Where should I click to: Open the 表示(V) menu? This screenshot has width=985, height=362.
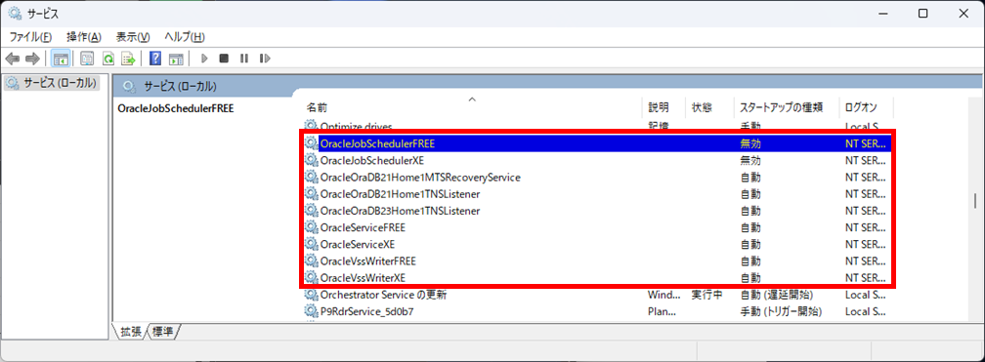pos(133,37)
